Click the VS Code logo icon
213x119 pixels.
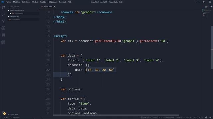point(2,2)
